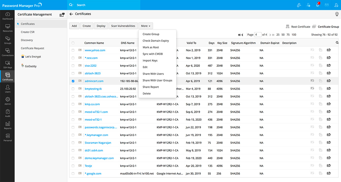Open the mail envelope icon in header
This screenshot has width=341, height=182.
click(x=327, y=5)
